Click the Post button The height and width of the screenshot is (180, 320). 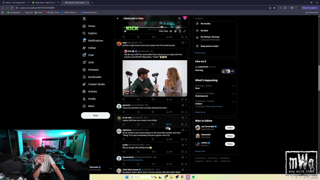pos(95,115)
